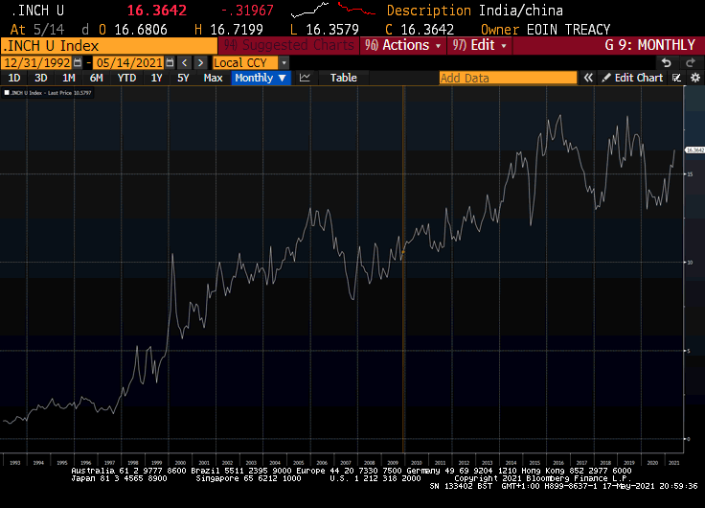
Task: Click the end date 05/14/2021 field
Action: pos(129,63)
